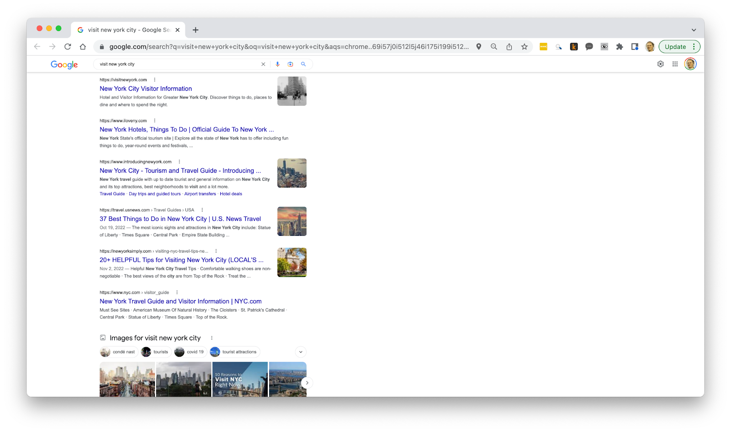731x432 pixels.
Task: Go back with the browser back arrow
Action: click(x=37, y=47)
